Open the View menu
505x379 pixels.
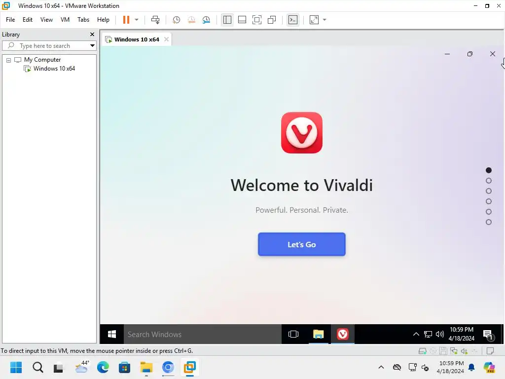click(46, 20)
